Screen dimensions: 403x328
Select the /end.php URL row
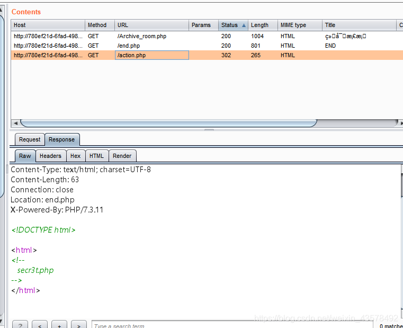(x=207, y=46)
